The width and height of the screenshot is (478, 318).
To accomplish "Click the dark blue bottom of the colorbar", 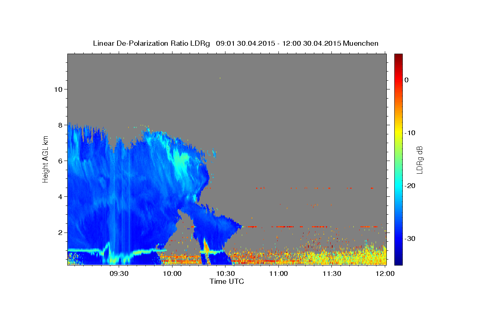I will click(398, 260).
